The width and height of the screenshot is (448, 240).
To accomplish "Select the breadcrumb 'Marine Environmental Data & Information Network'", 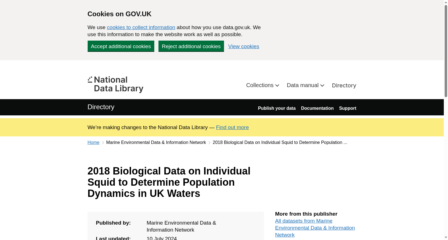I will click(156, 143).
